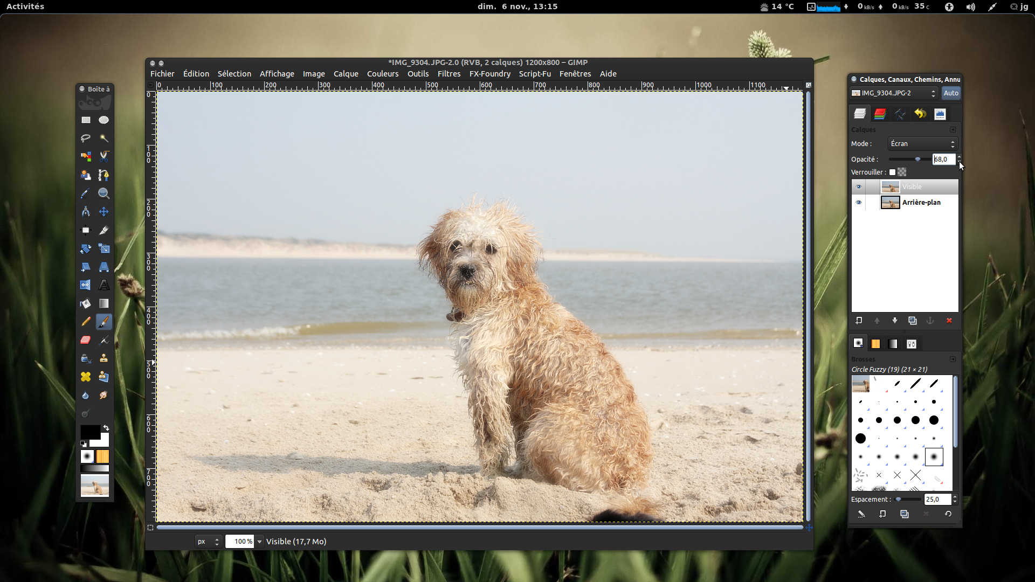Click the Auto button in layers dock
Viewport: 1035px width, 582px height.
[951, 93]
